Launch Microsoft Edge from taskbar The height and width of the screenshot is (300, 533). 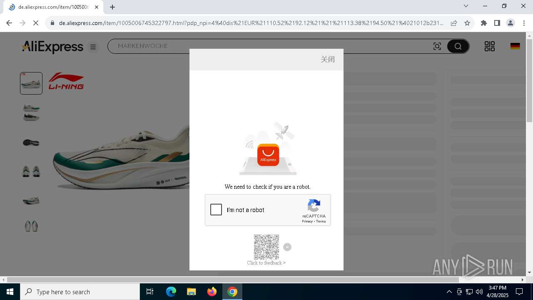[171, 292]
